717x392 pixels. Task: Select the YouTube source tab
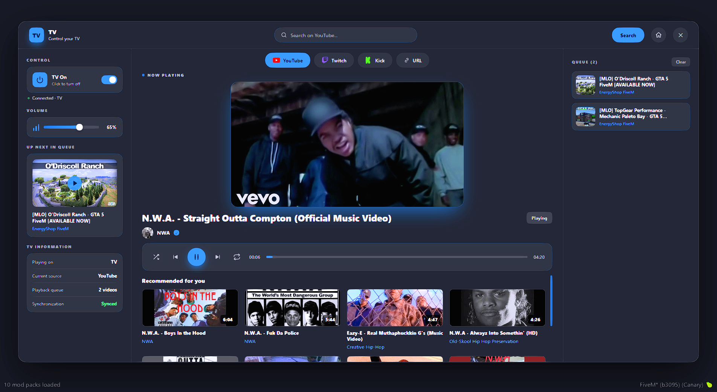288,60
